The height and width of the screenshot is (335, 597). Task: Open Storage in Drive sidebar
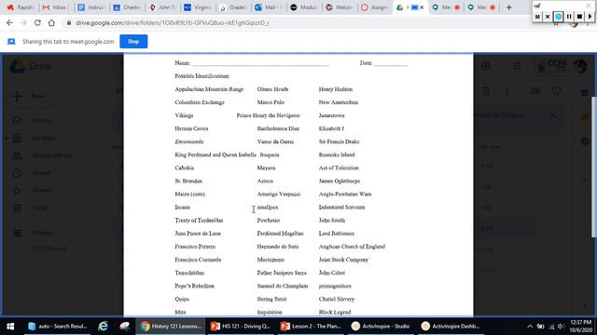coord(42,233)
